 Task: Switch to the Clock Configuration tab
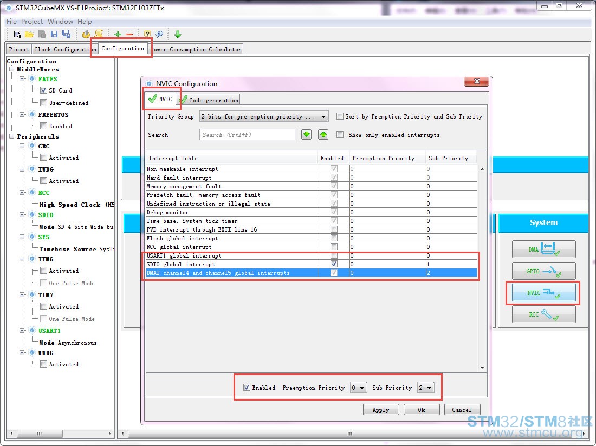click(64, 49)
